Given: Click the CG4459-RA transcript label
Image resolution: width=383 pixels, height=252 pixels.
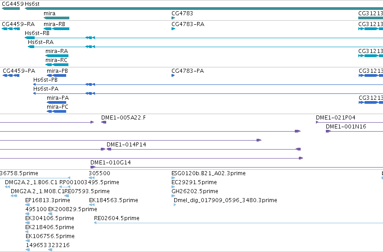Looking at the screenshot, I should [18, 24].
